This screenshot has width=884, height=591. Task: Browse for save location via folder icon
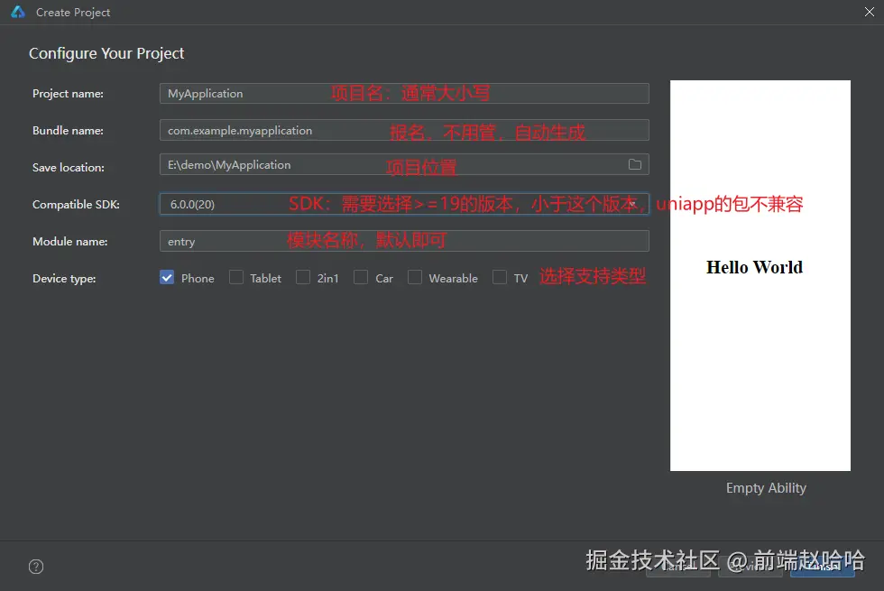(635, 164)
